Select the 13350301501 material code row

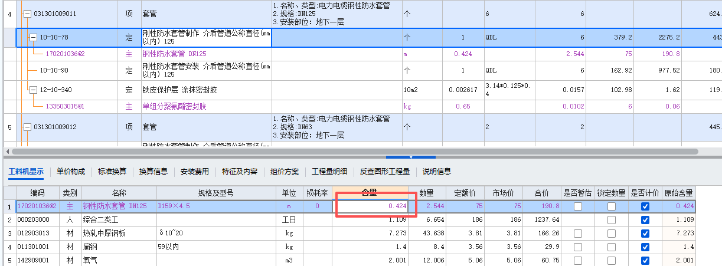pos(66,107)
